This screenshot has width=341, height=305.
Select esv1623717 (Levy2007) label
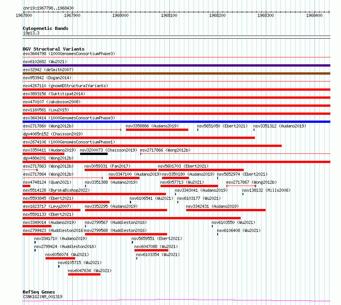[47, 206]
